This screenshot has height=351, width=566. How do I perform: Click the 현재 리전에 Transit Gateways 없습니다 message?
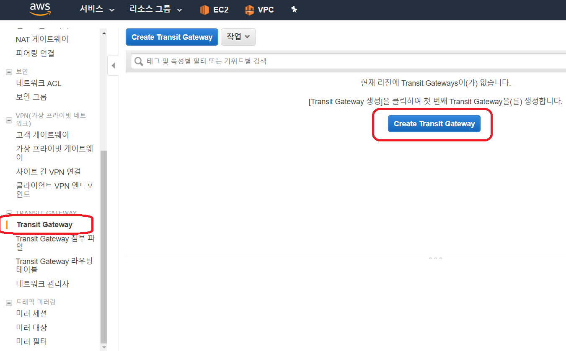[x=436, y=83]
